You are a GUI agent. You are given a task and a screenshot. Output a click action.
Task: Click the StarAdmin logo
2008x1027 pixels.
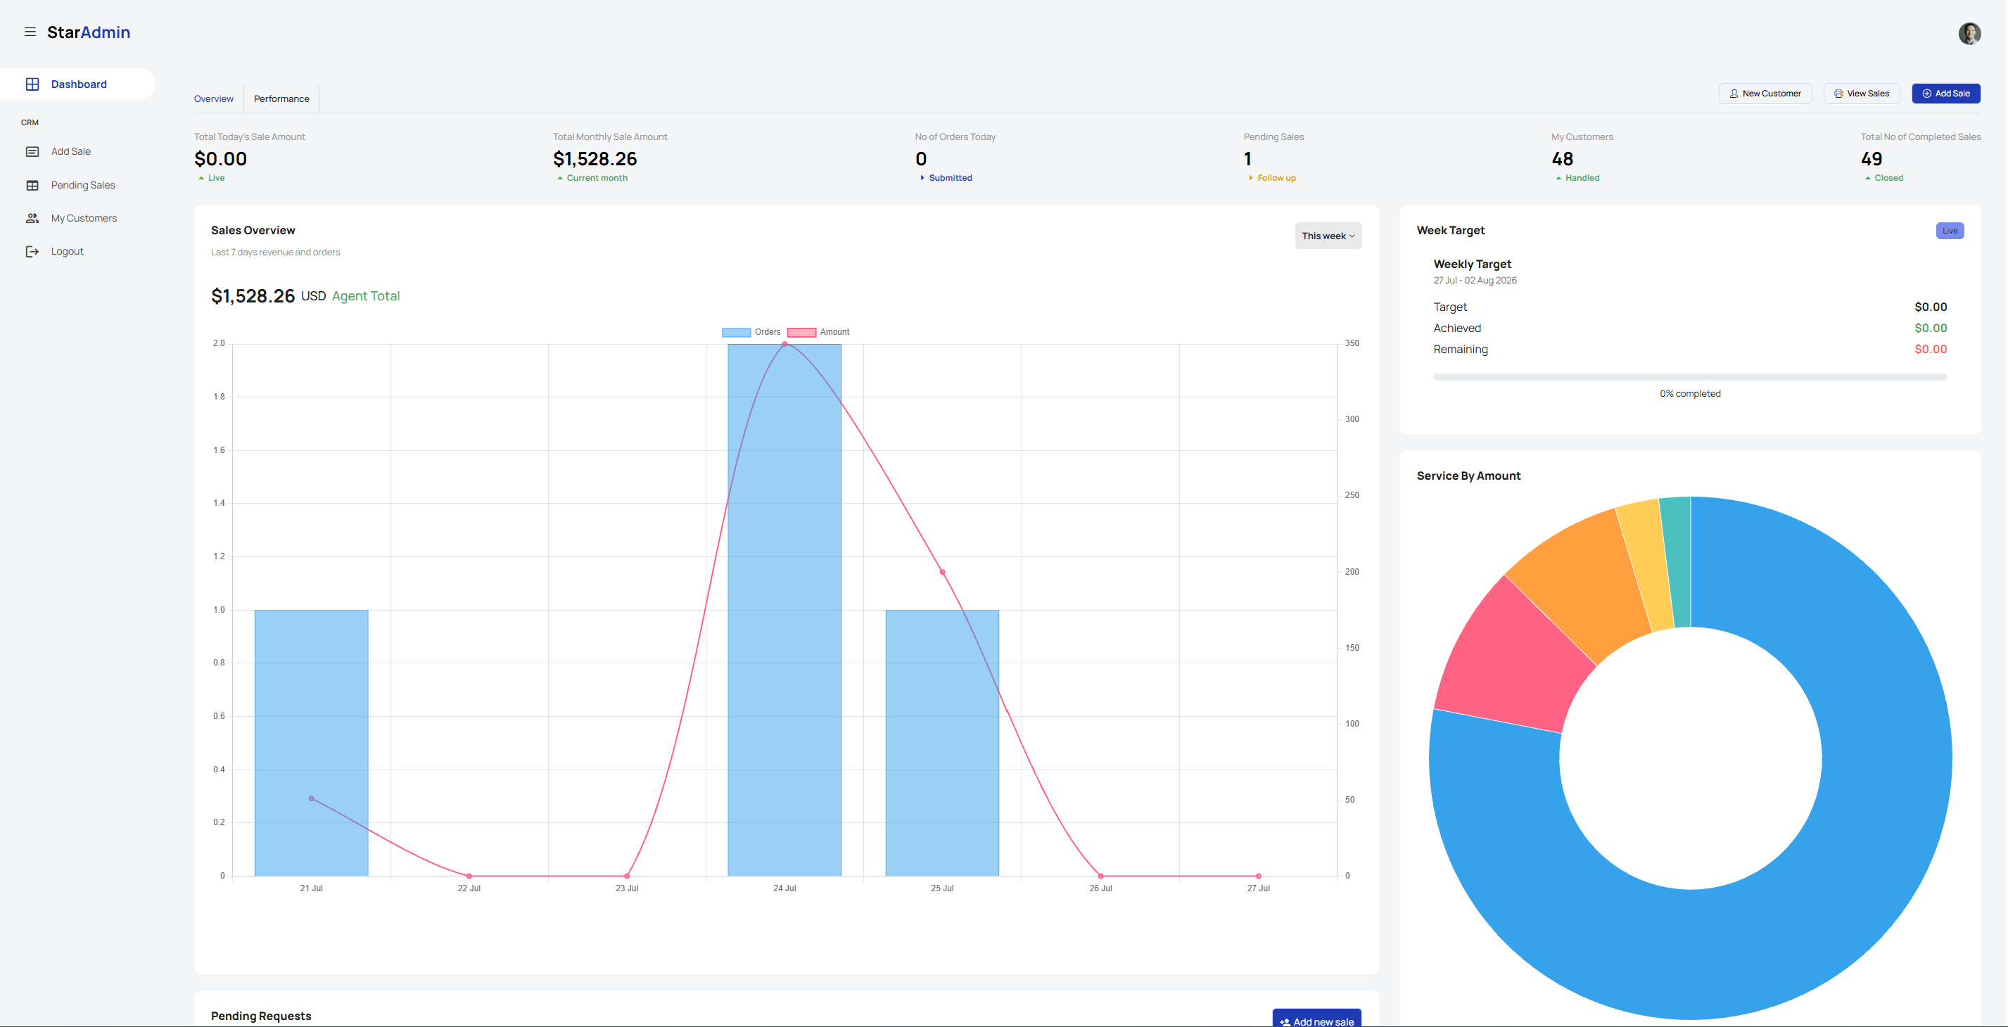[88, 32]
